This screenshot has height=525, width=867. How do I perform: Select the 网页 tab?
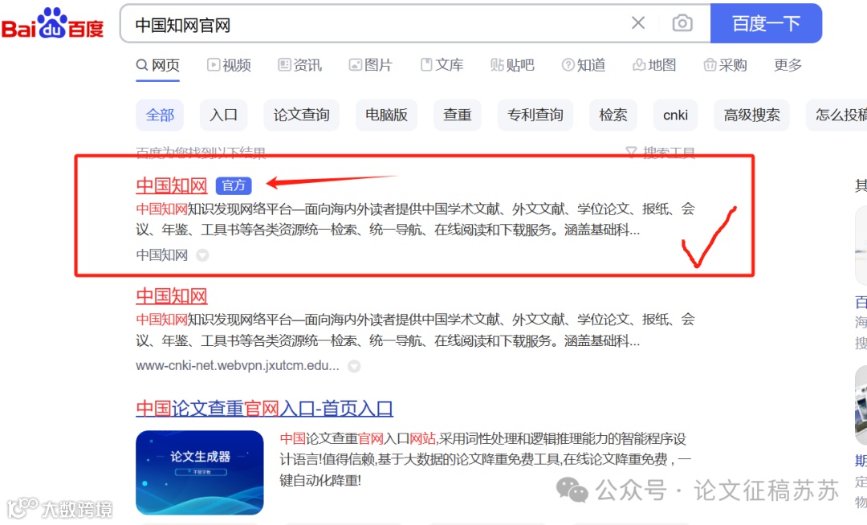pos(157,65)
